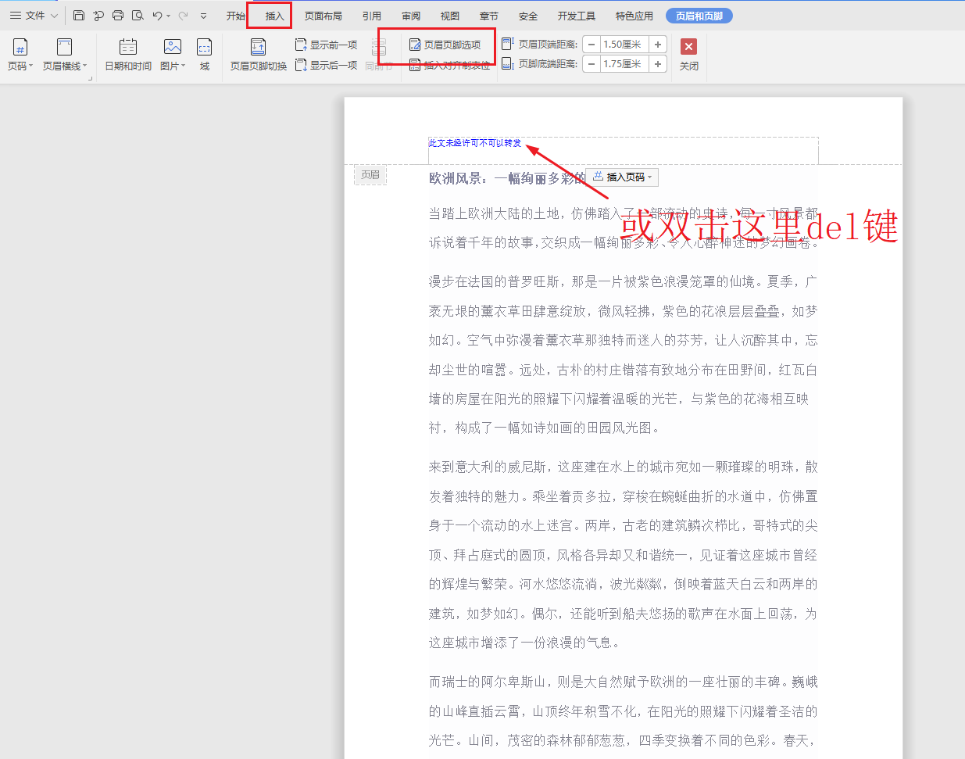Click the 域 (field) icon
The height and width of the screenshot is (759, 965).
(204, 55)
